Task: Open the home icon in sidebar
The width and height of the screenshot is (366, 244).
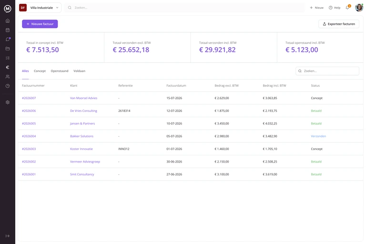Action: click(8, 21)
